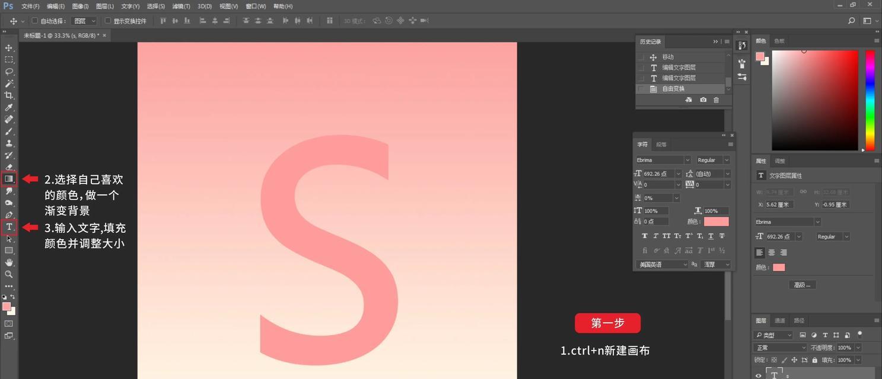Image resolution: width=882 pixels, height=379 pixels.
Task: Select 编辑文字图层 first history state
Action: 679,68
